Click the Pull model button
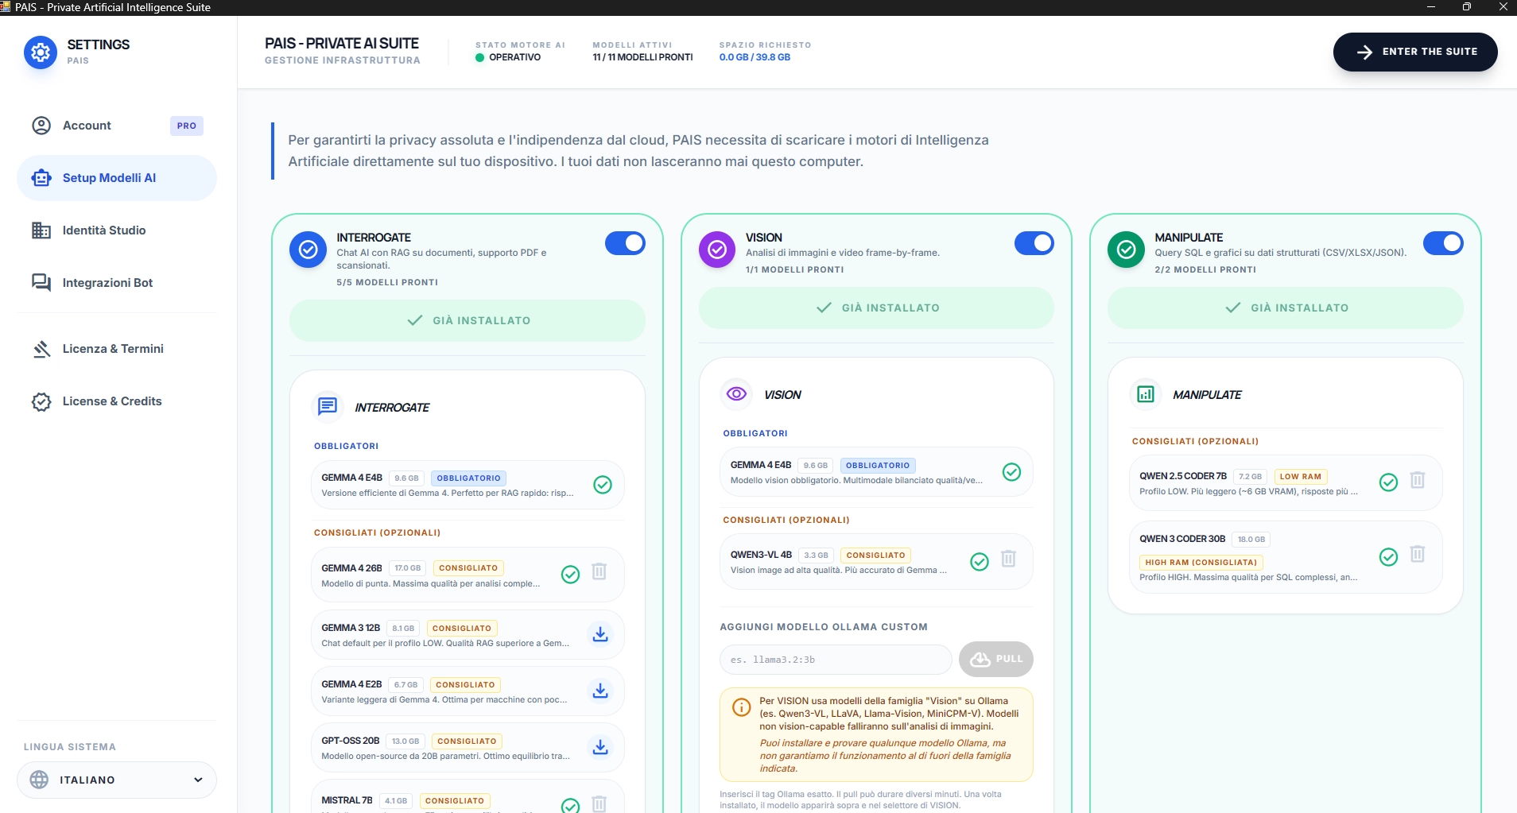Viewport: 1517px width, 813px height. point(996,659)
